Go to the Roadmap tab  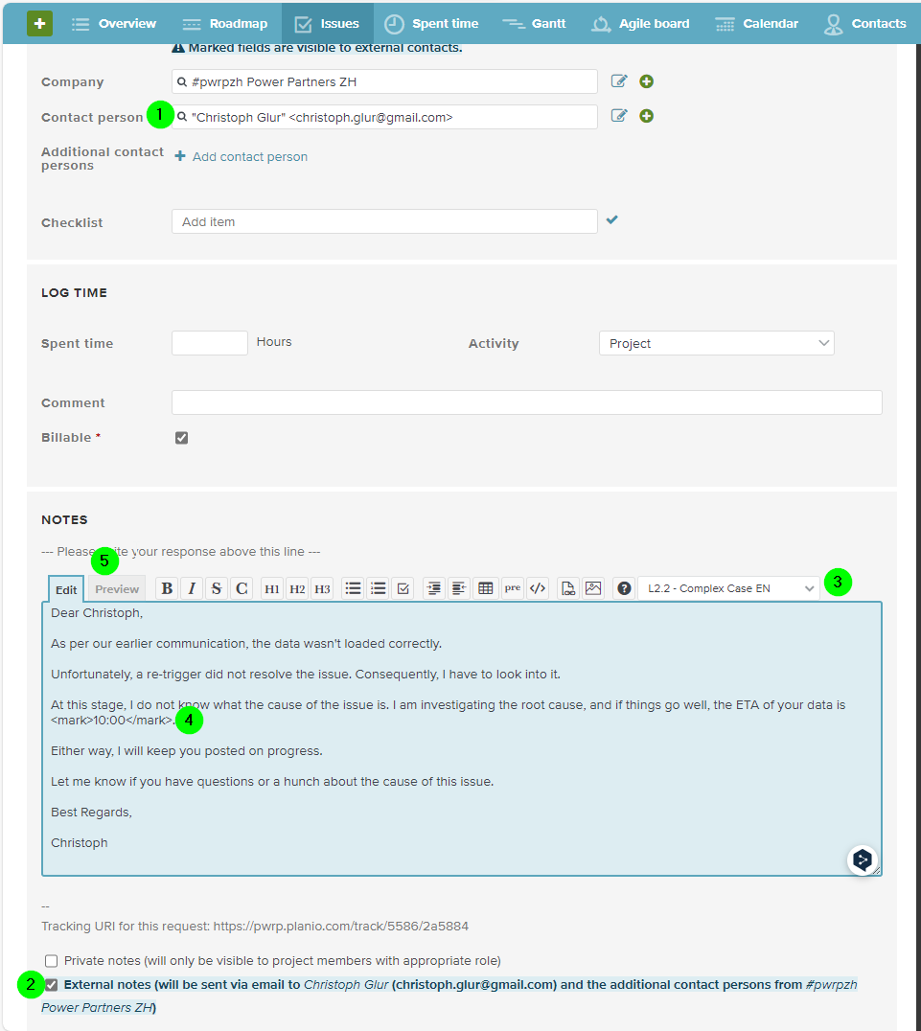[225, 24]
